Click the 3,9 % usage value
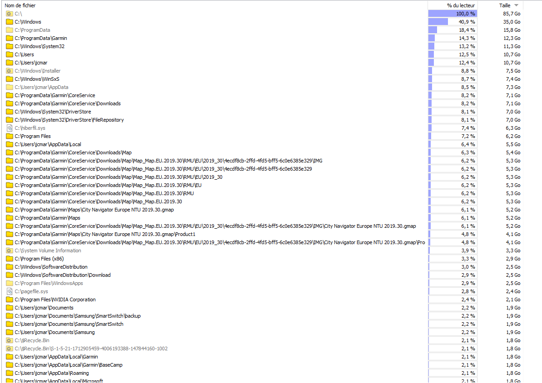Screen dimensions: 542x383 [x=468, y=251]
